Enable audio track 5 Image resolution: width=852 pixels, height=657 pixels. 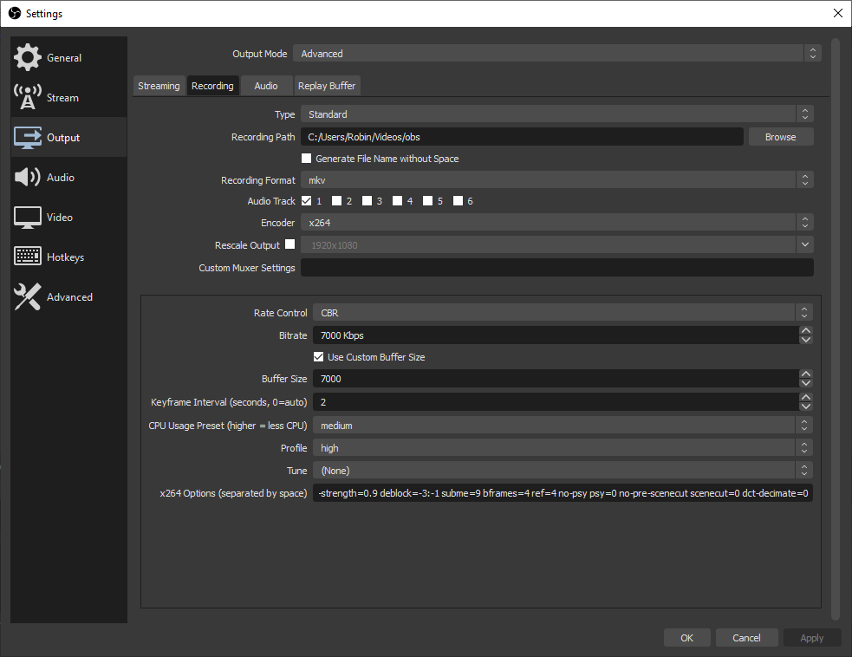pos(428,201)
